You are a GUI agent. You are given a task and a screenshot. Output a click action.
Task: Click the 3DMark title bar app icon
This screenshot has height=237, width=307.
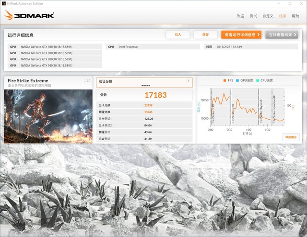coord(3,3)
